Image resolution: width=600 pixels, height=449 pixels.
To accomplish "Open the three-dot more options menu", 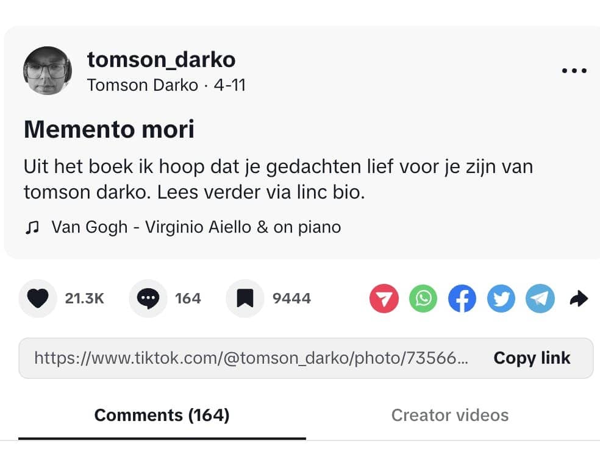I will [x=573, y=71].
